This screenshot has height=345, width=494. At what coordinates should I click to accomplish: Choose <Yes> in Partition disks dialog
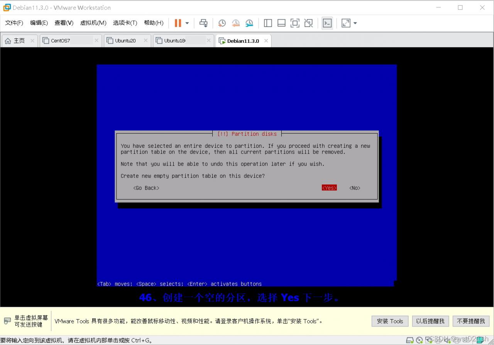coord(329,188)
